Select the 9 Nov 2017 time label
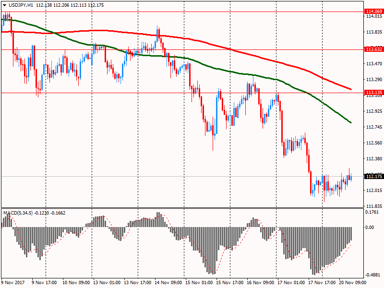384x288 pixels. [13, 283]
